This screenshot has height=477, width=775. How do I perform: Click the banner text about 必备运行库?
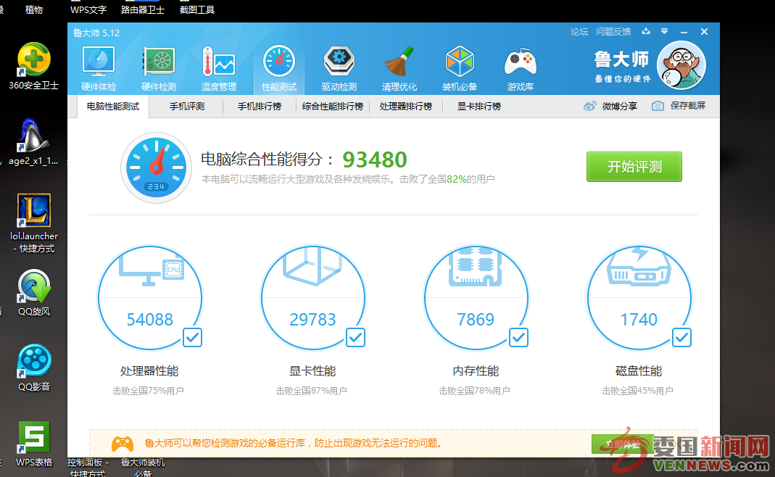point(293,444)
